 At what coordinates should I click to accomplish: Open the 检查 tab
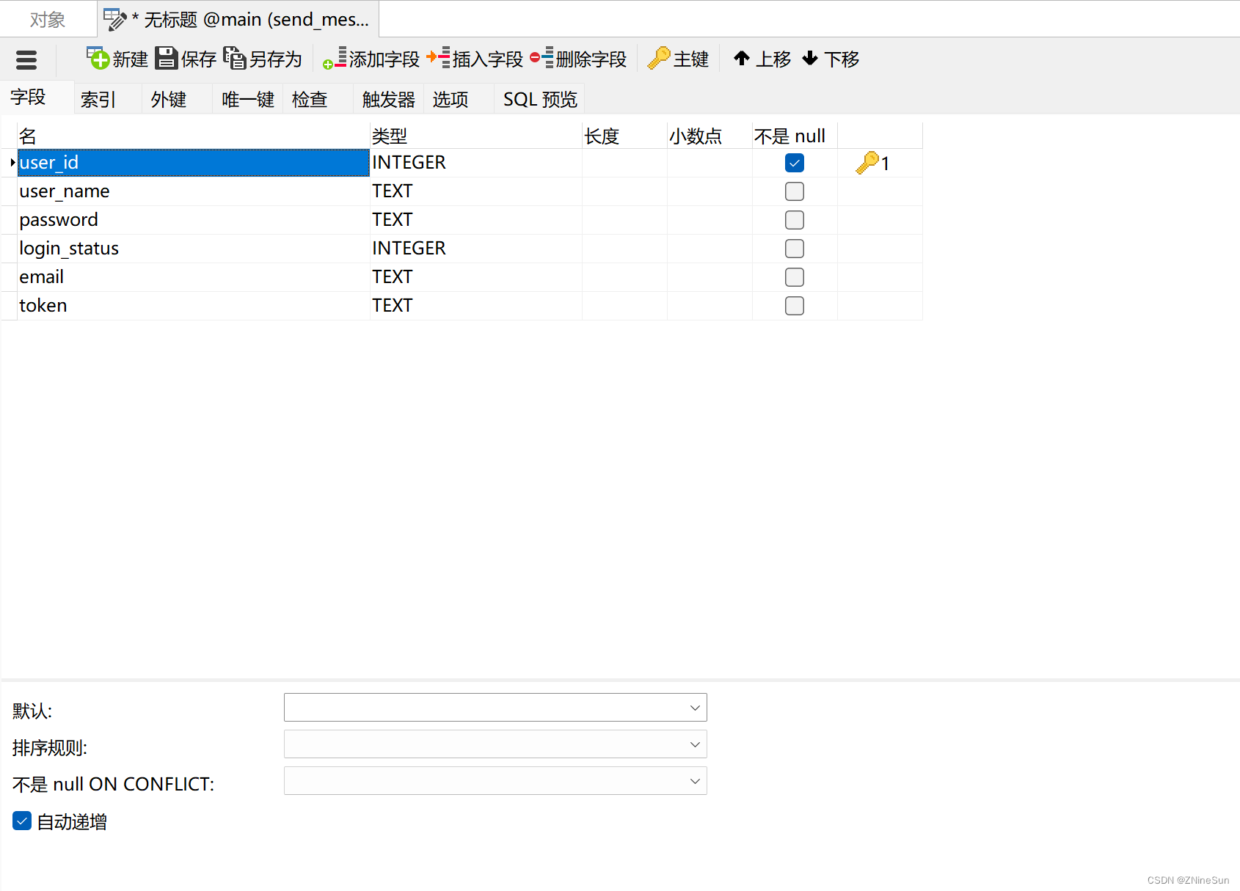click(x=318, y=99)
